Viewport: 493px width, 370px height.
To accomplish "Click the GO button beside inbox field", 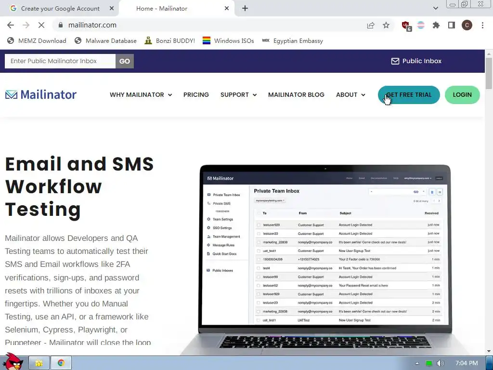I will (125, 61).
